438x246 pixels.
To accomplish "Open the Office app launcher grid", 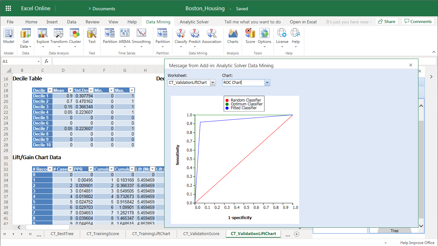I will click(x=8, y=8).
